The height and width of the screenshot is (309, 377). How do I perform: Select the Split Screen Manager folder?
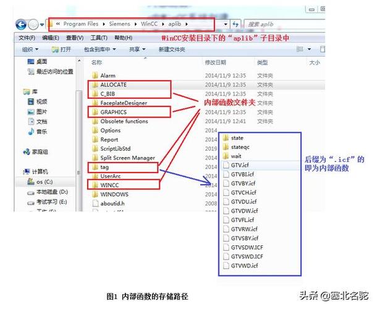(x=124, y=158)
